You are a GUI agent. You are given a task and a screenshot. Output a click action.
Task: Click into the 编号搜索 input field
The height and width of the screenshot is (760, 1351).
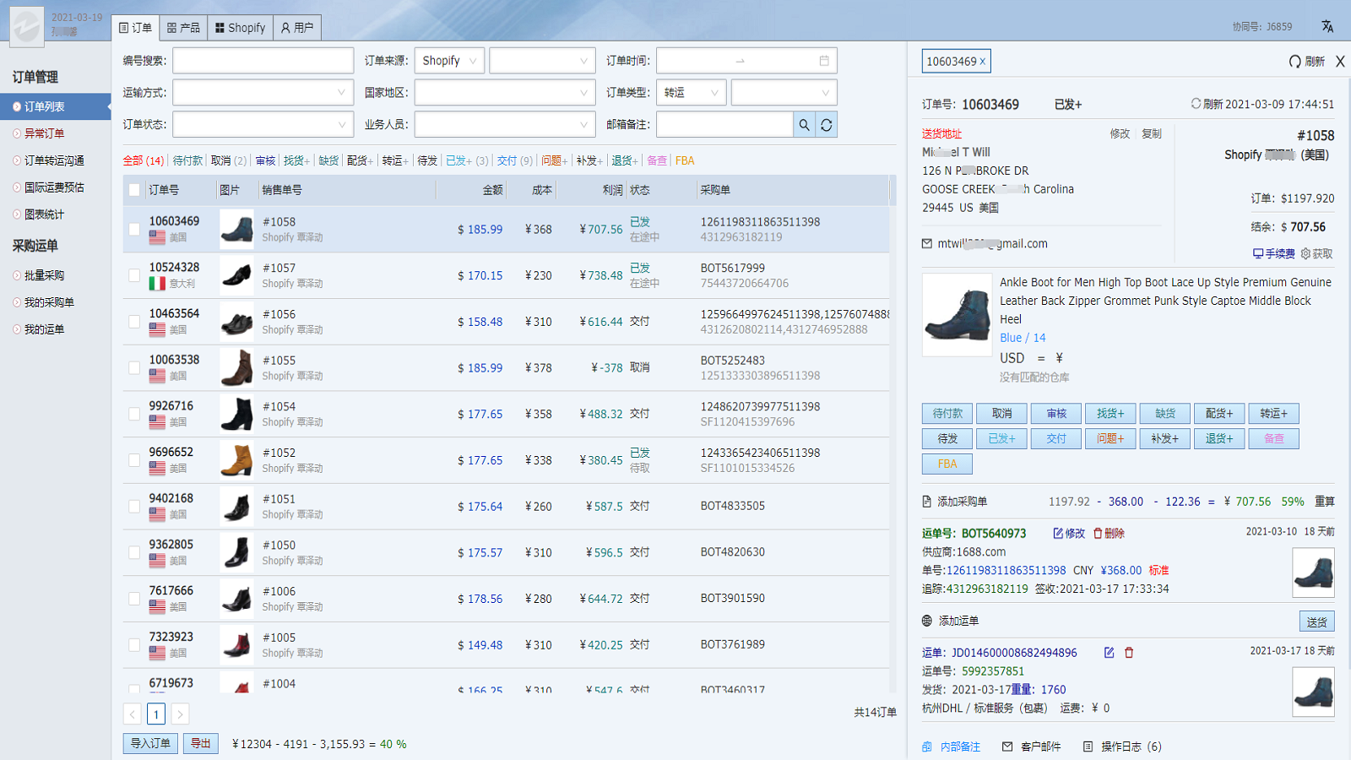click(263, 61)
